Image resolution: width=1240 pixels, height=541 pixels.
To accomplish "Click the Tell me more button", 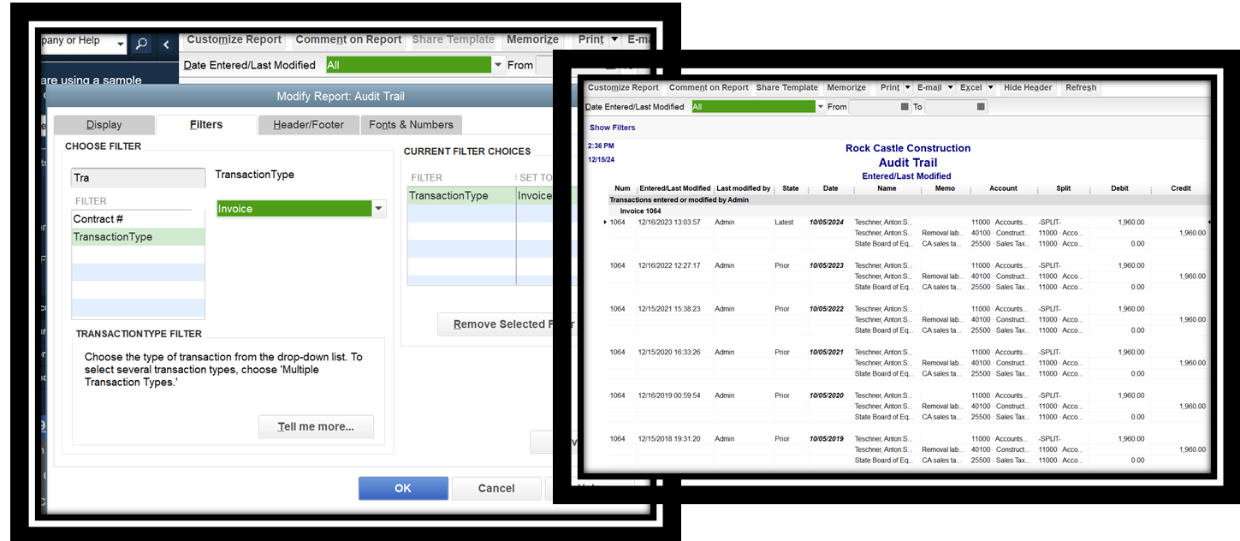I will coord(316,426).
